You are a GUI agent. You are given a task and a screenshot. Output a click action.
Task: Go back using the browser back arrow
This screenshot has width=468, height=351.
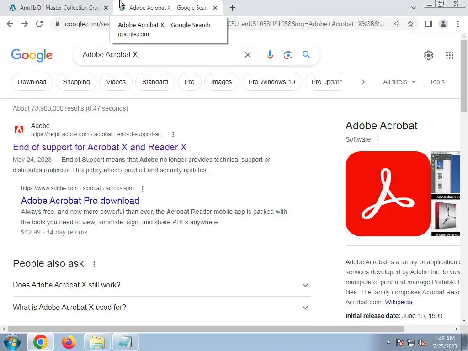point(10,24)
